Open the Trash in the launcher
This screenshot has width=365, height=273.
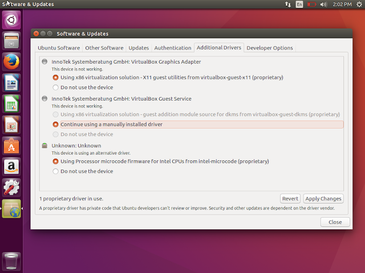pyautogui.click(x=11, y=261)
